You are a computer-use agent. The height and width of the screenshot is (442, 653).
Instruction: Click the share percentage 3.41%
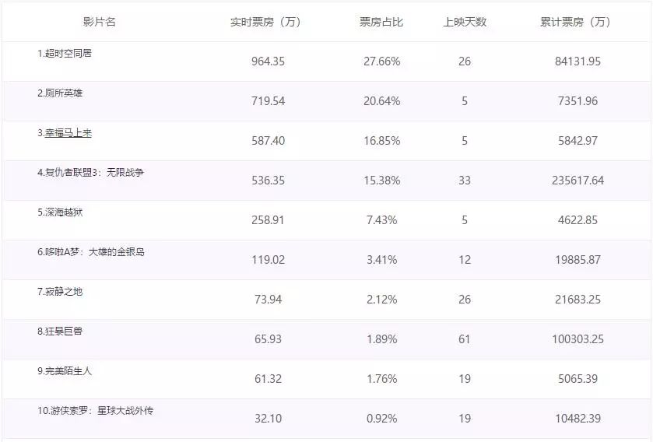pyautogui.click(x=382, y=260)
